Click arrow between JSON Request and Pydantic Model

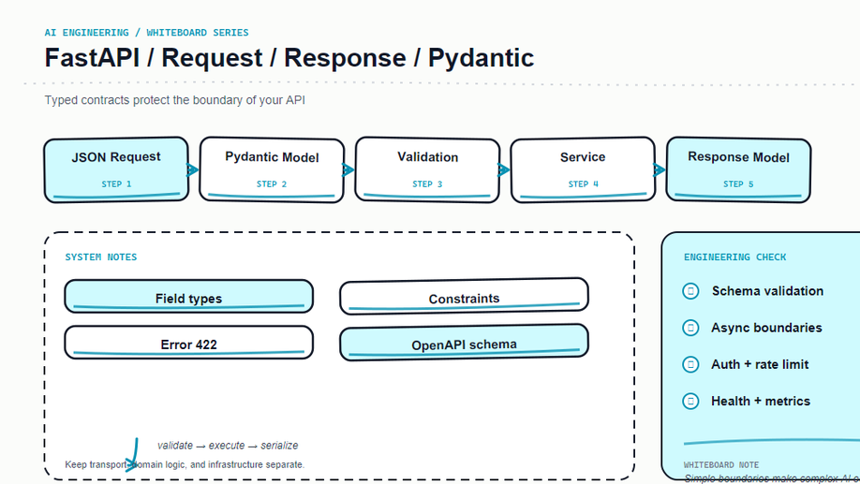192,170
